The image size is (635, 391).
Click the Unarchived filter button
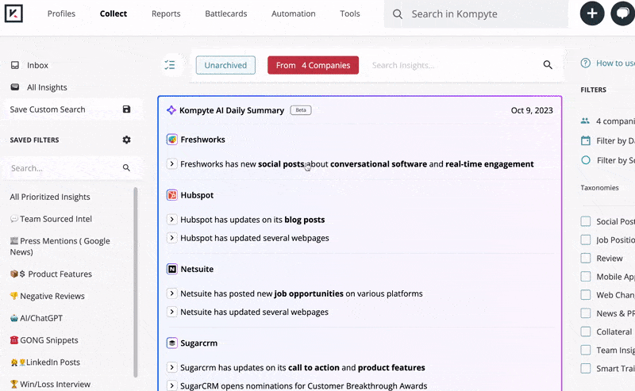(x=225, y=65)
